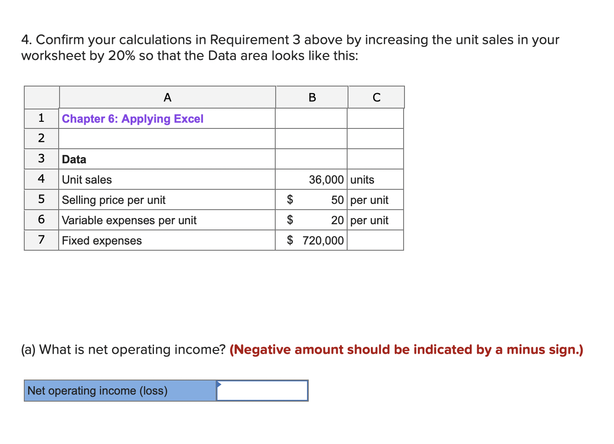Click the red warning text about minus sign
614x444 pixels.
(406, 350)
